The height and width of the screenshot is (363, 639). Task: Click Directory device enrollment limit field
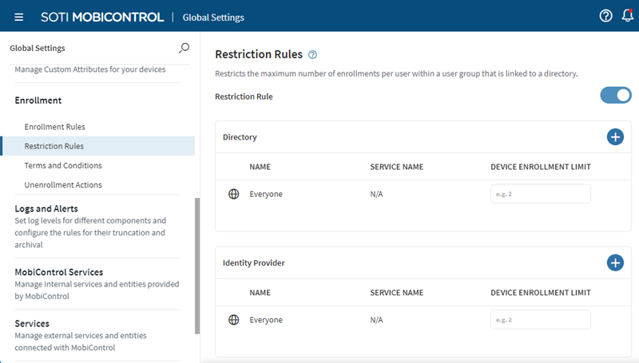click(x=540, y=194)
